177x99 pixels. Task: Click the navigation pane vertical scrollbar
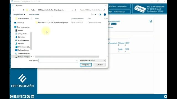pyautogui.click(x=31, y=41)
